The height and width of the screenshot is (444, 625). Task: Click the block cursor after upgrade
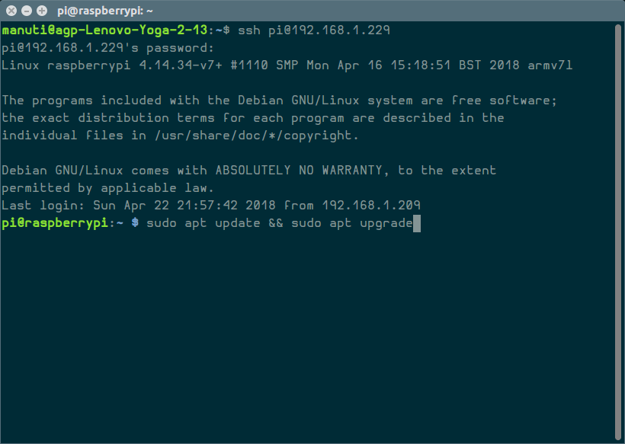point(416,223)
